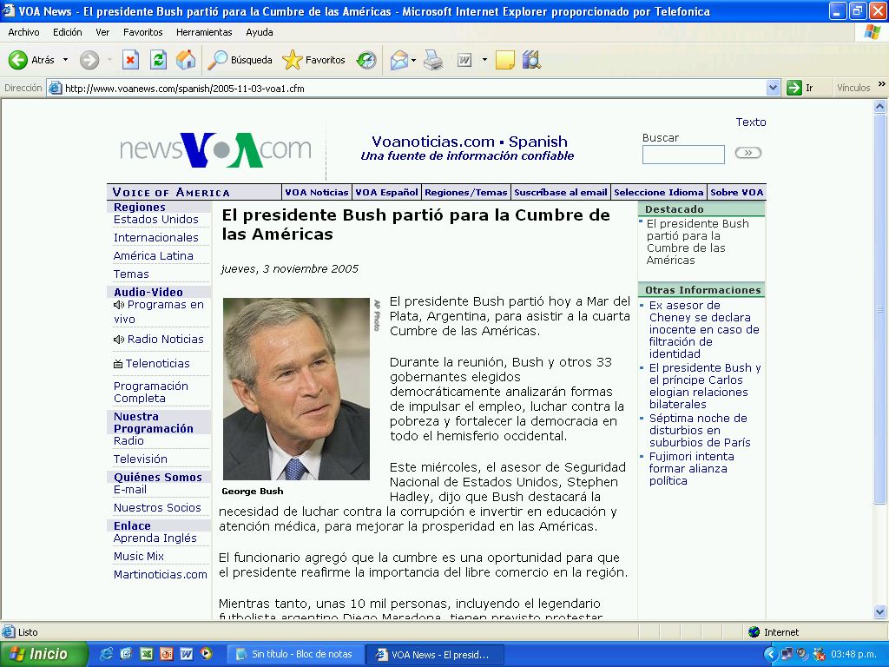889x667 pixels.
Task: Click the Buscar search input field
Action: [x=683, y=155]
